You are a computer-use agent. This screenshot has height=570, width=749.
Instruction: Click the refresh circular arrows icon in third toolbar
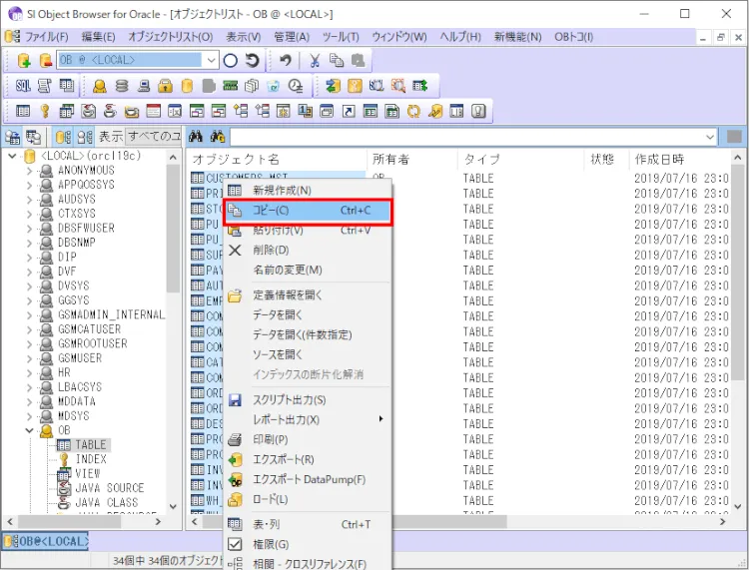coord(413,111)
